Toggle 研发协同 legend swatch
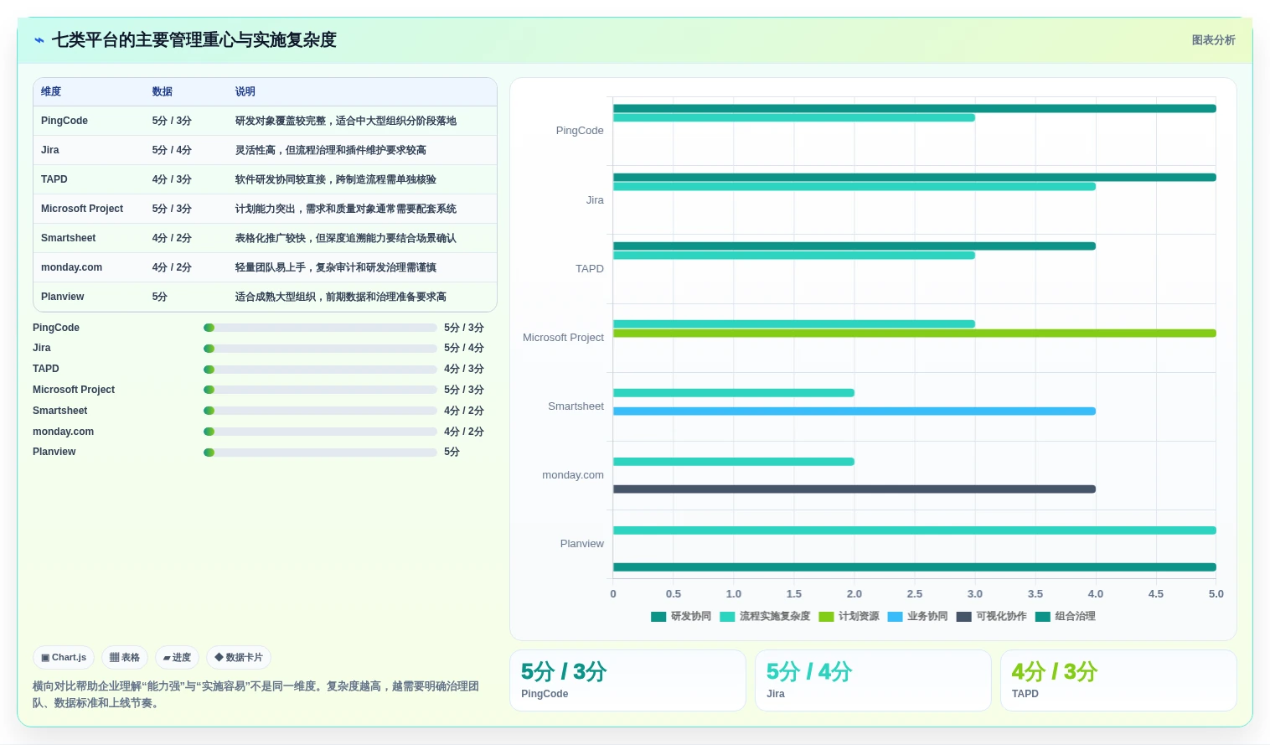Viewport: 1270px width, 745px height. click(x=658, y=617)
